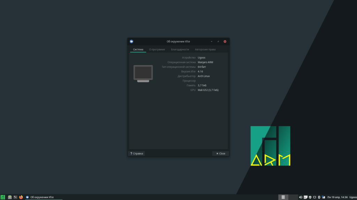The image size is (357, 200).
Task: Click the Close button in the dialog
Action: coord(221,153)
